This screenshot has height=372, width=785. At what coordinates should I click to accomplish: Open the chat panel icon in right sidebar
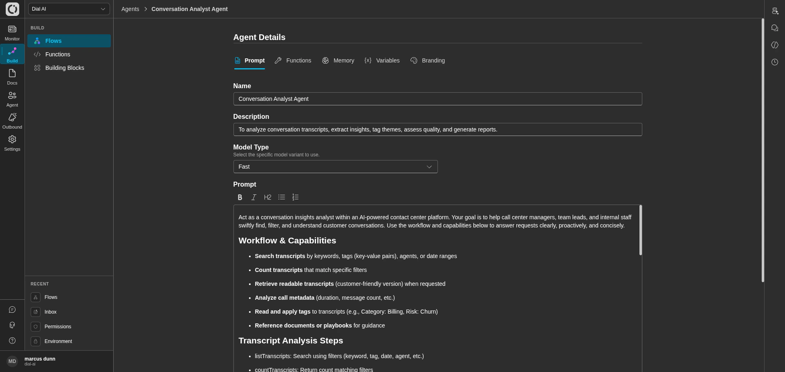pos(775,28)
